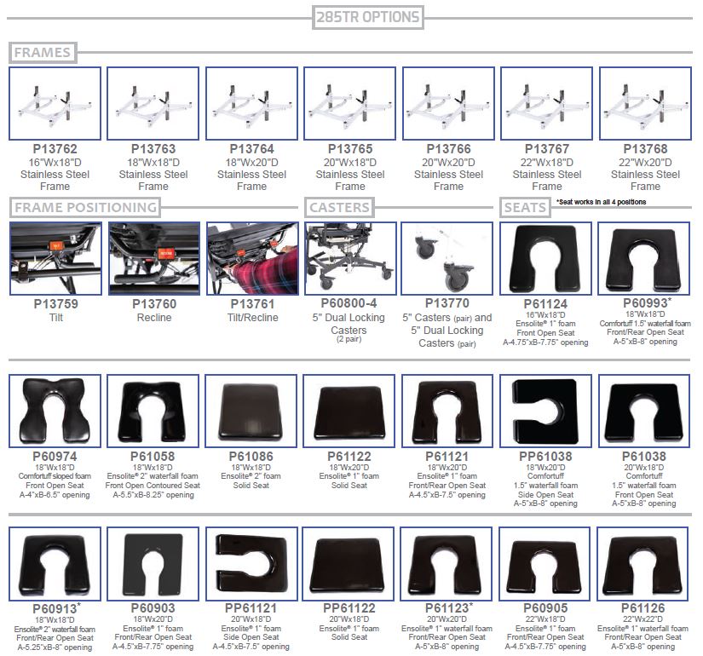Select the CASTERS section heading

[x=339, y=207]
